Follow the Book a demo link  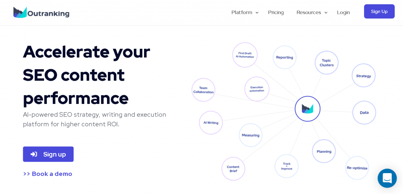[x=48, y=174]
